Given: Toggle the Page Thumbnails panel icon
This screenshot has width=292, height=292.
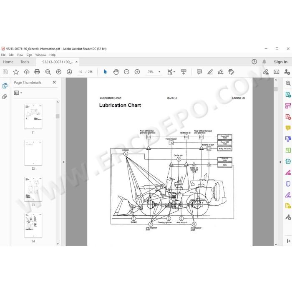Looking at the screenshot, I should pos(5,86).
